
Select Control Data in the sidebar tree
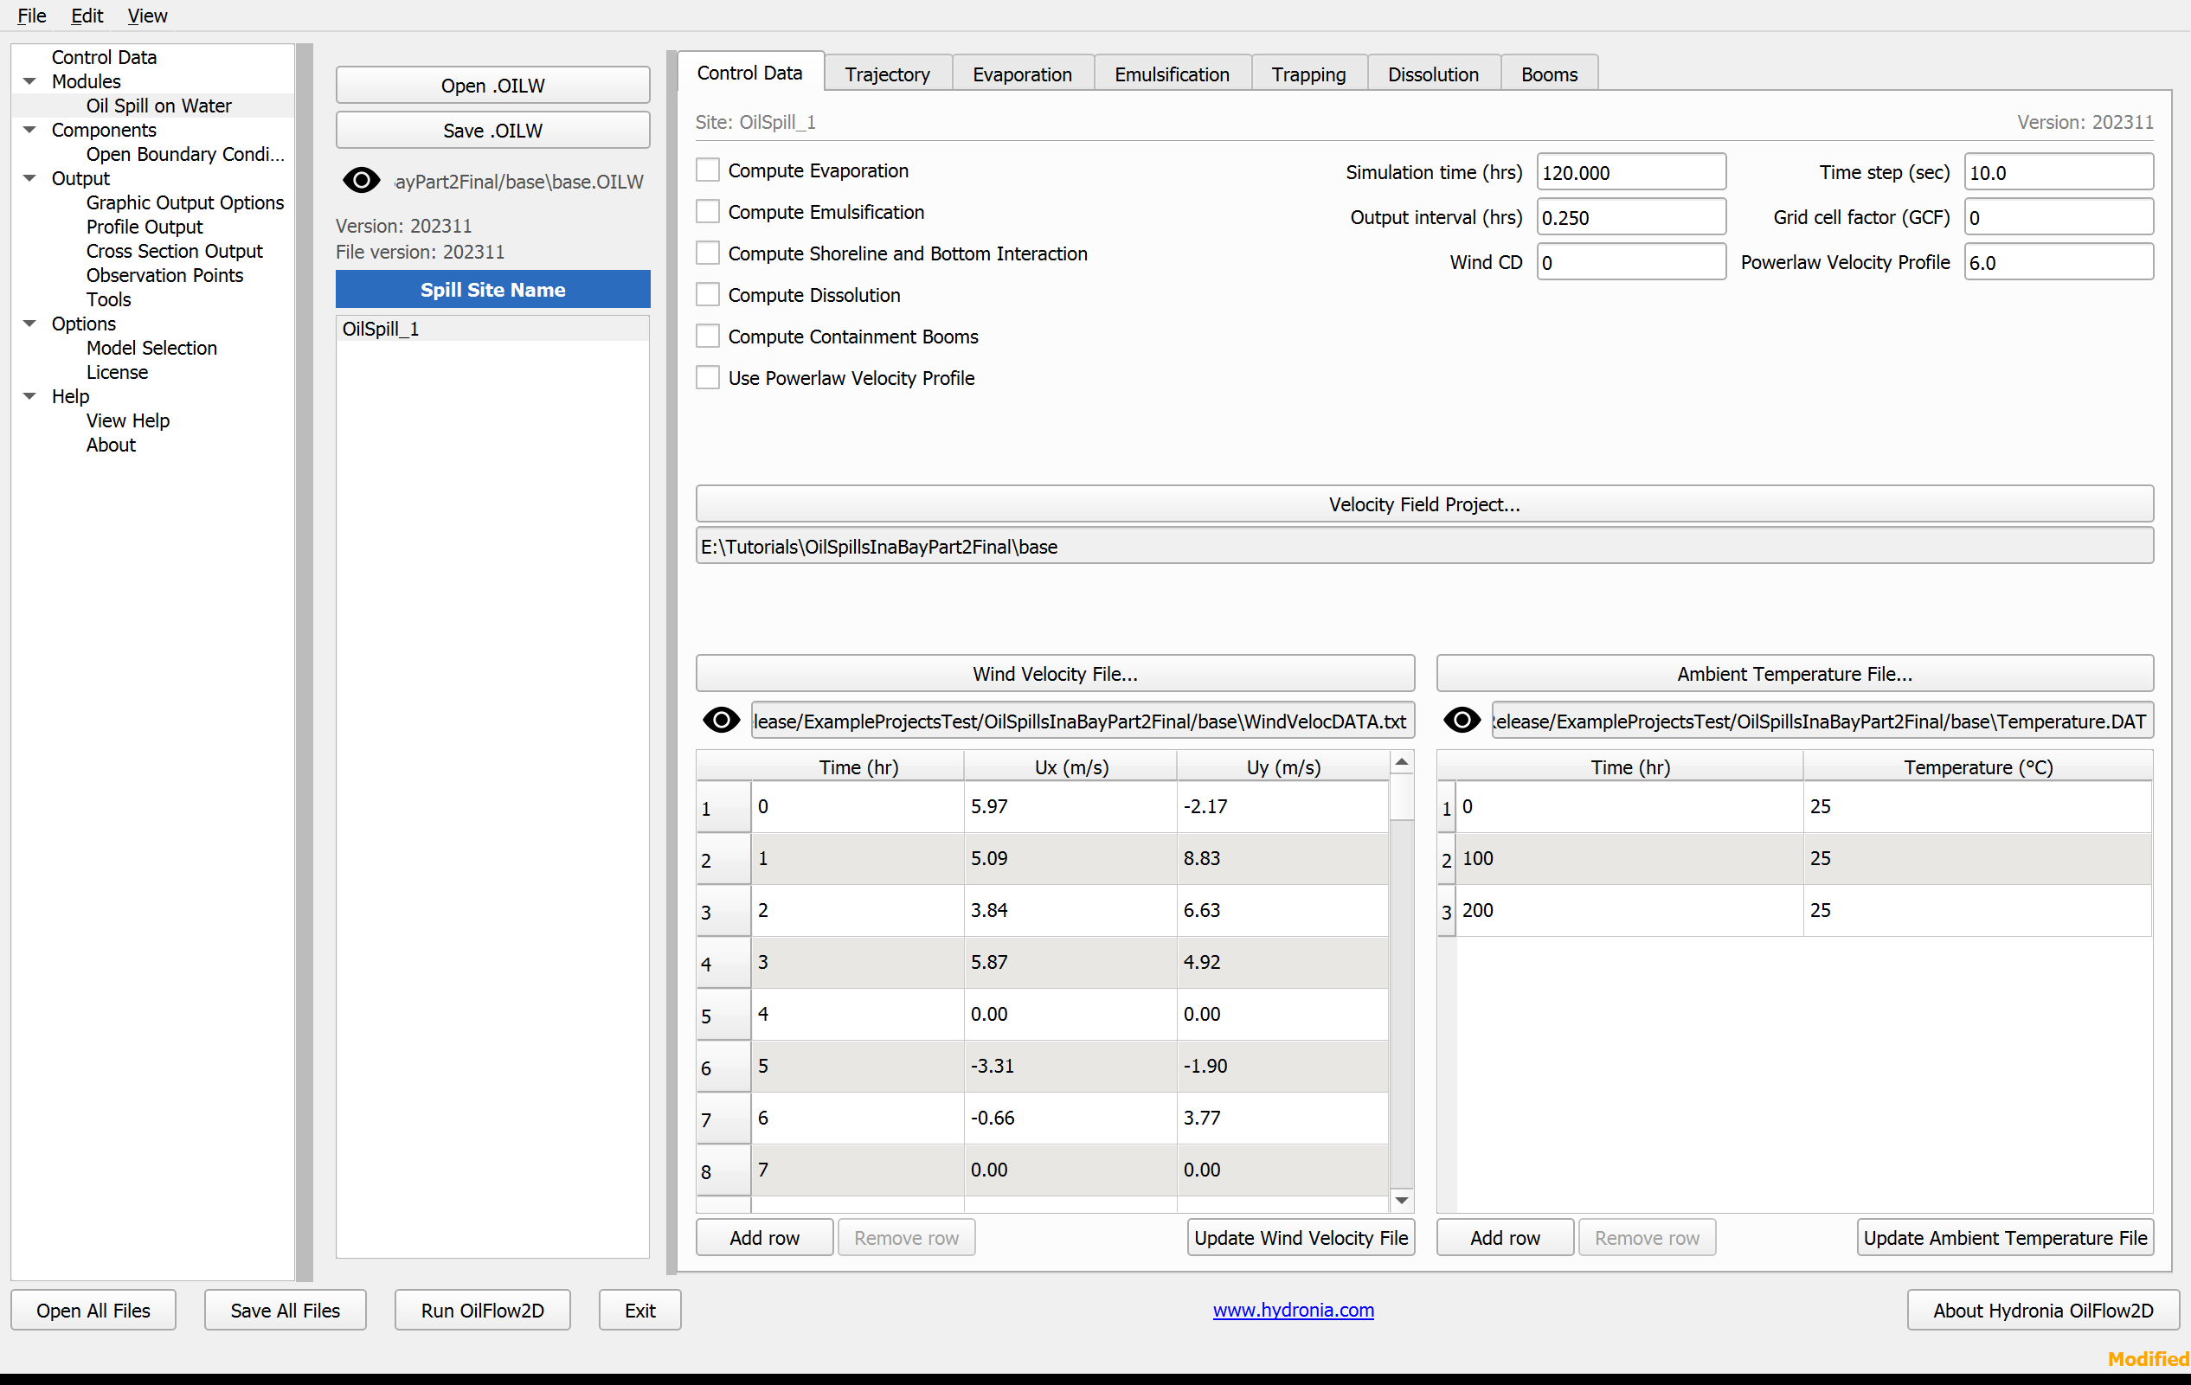[x=104, y=56]
